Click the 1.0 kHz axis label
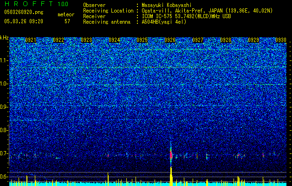 point(4,84)
